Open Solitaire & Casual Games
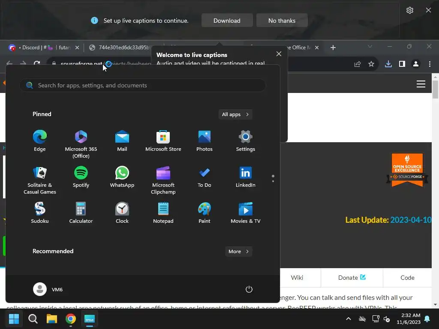The height and width of the screenshot is (329, 439). point(40,180)
